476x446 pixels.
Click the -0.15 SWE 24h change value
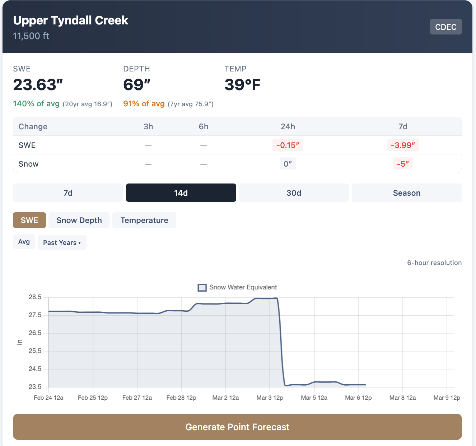point(288,145)
